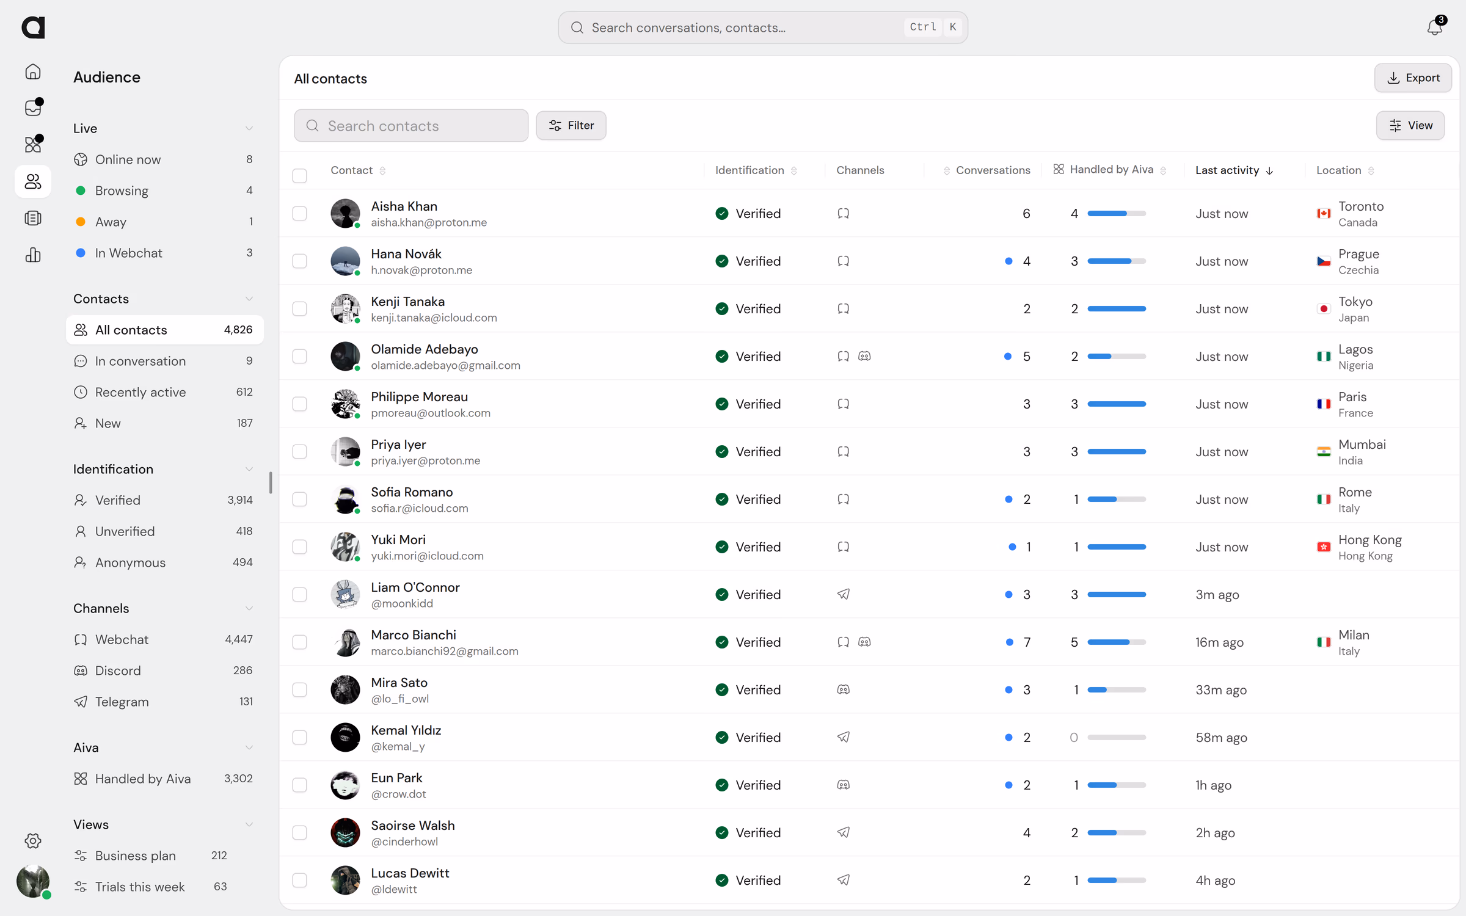
Task: Click the Export button
Action: (x=1413, y=78)
